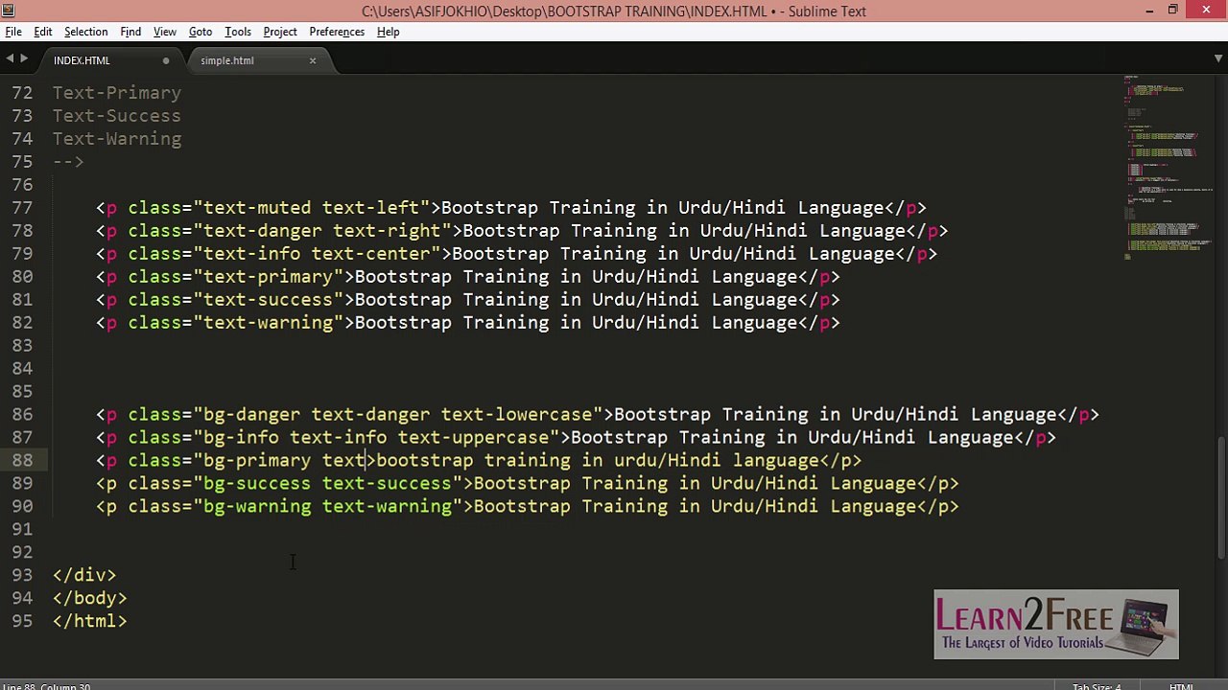This screenshot has width=1228, height=690.
Task: Open the Tools menu
Action: (238, 32)
